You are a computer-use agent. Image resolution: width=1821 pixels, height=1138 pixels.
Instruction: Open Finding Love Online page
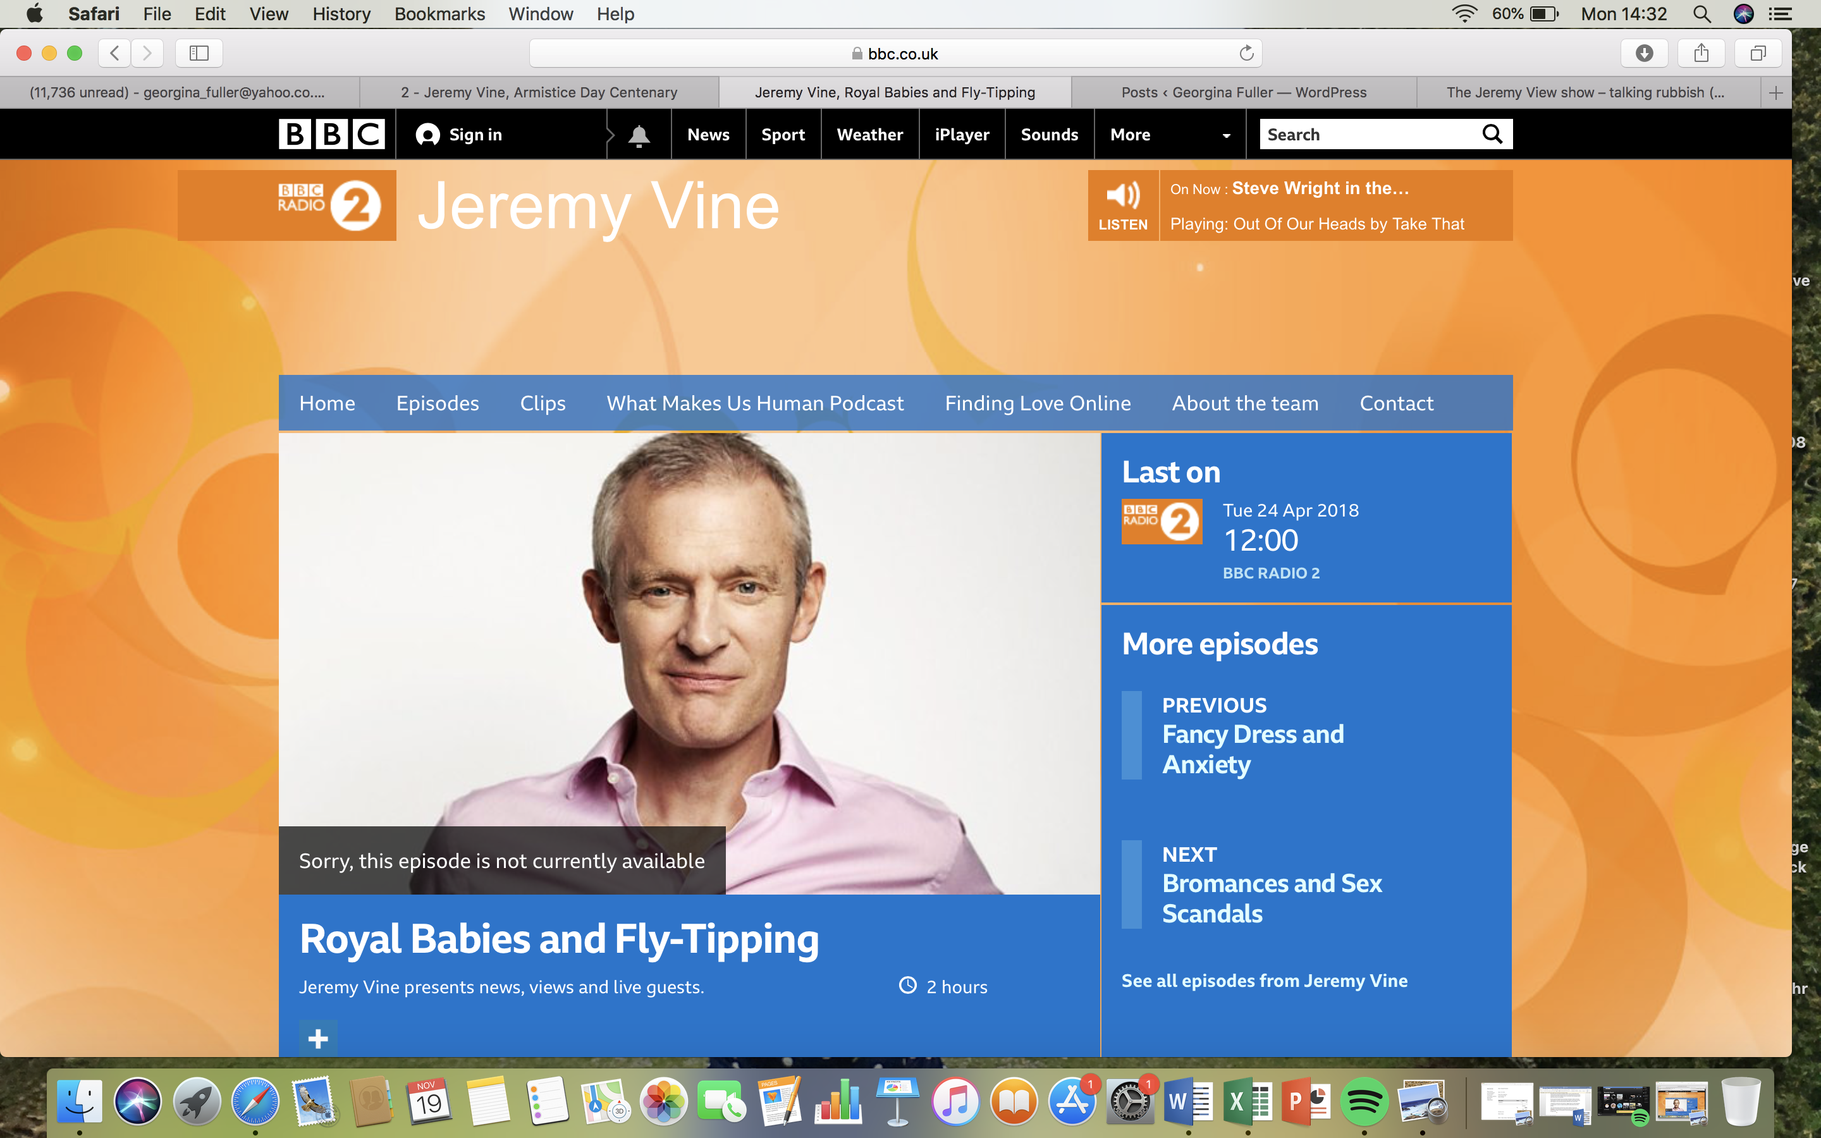point(1038,403)
